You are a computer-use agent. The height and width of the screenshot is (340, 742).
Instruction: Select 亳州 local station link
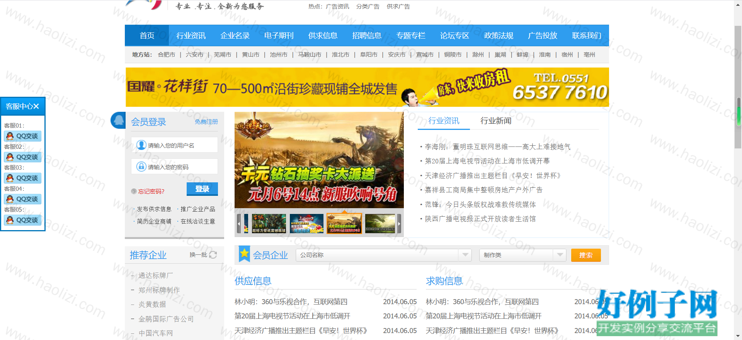589,55
